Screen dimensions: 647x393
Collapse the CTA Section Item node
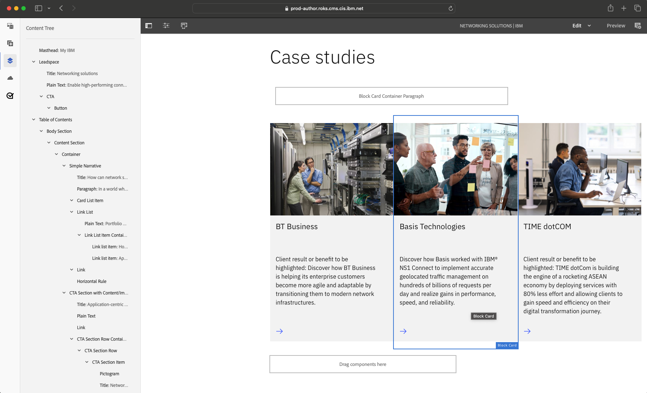coord(87,362)
